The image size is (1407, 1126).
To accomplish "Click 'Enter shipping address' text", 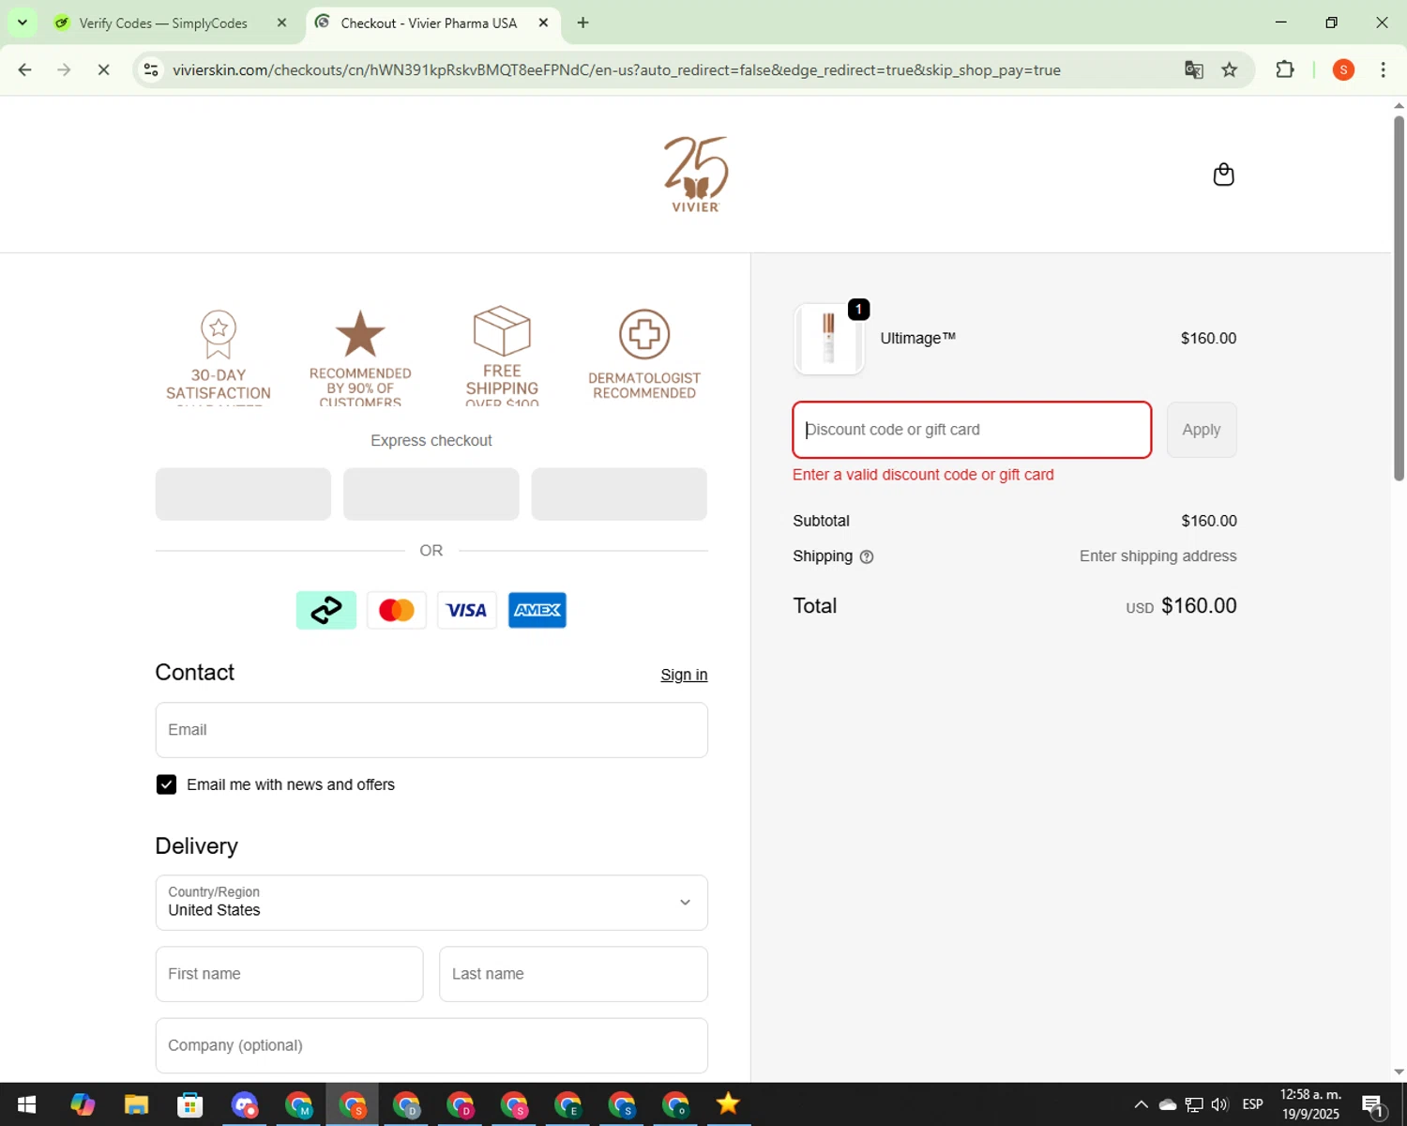I will click(x=1157, y=556).
